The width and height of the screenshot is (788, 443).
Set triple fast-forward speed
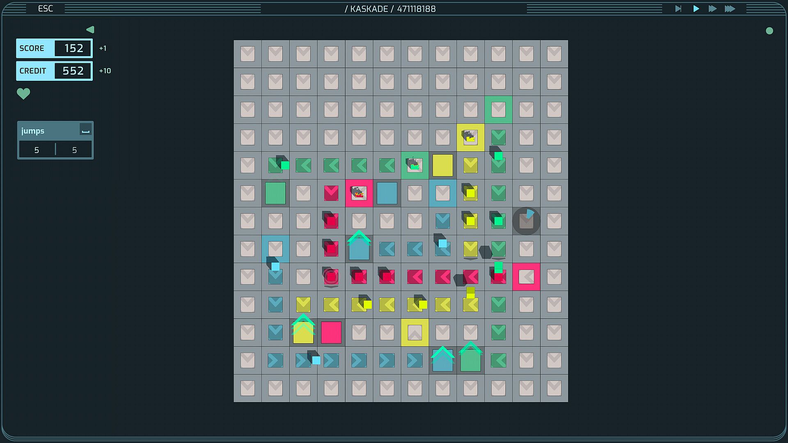point(730,9)
